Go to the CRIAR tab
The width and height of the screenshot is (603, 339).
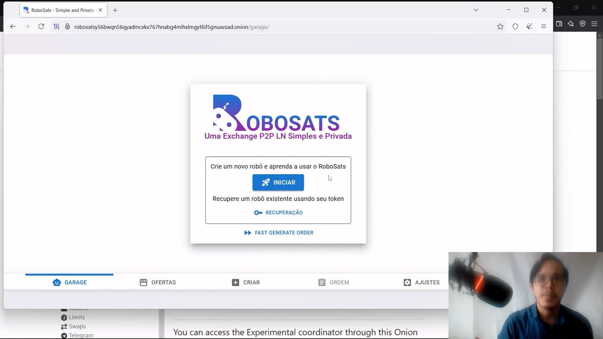[x=245, y=282]
